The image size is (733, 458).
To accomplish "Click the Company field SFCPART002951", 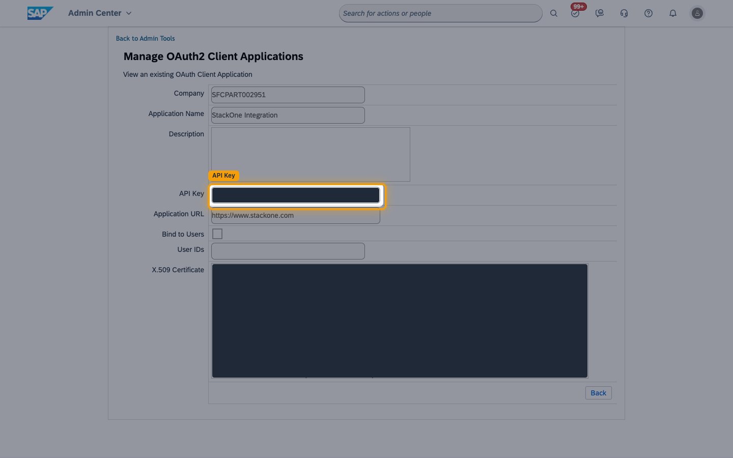I will click(x=288, y=95).
